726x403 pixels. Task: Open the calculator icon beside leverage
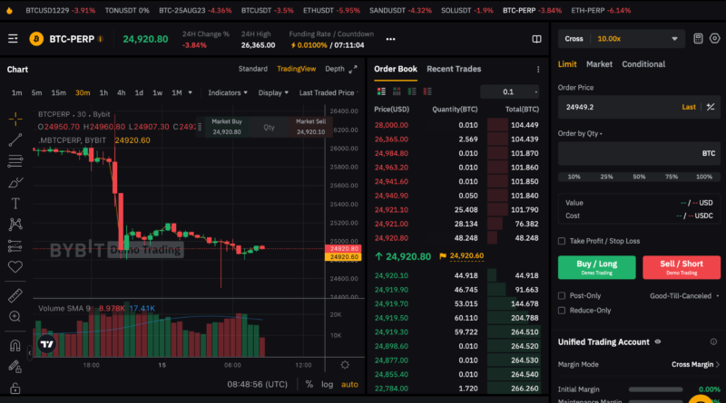point(698,39)
